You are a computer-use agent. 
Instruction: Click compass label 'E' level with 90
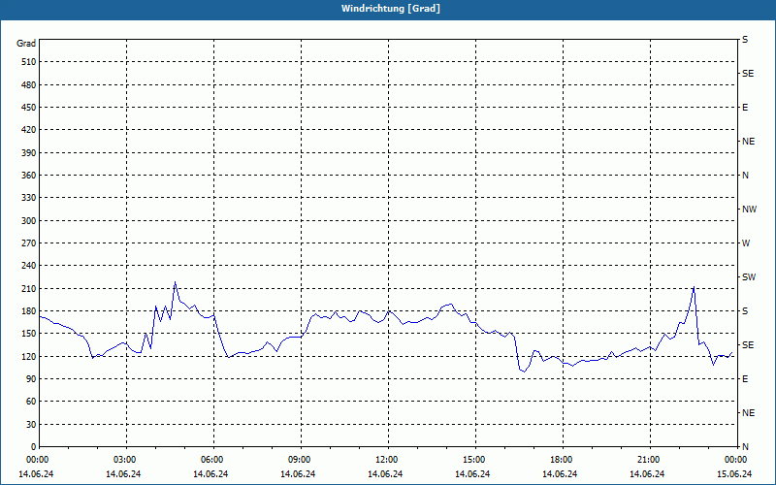coord(745,379)
